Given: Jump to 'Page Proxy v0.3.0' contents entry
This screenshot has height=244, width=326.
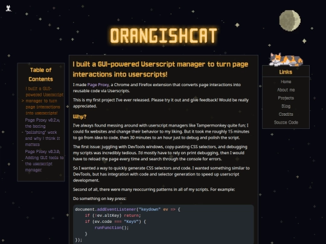Looking at the screenshot, I should click(44, 161).
